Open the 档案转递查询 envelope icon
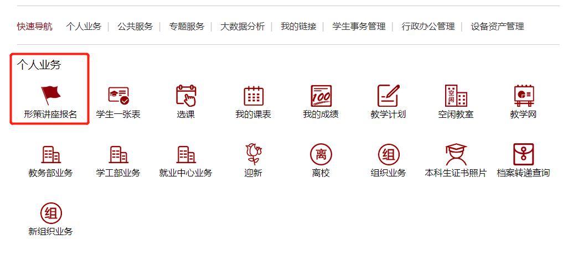 coord(523,154)
